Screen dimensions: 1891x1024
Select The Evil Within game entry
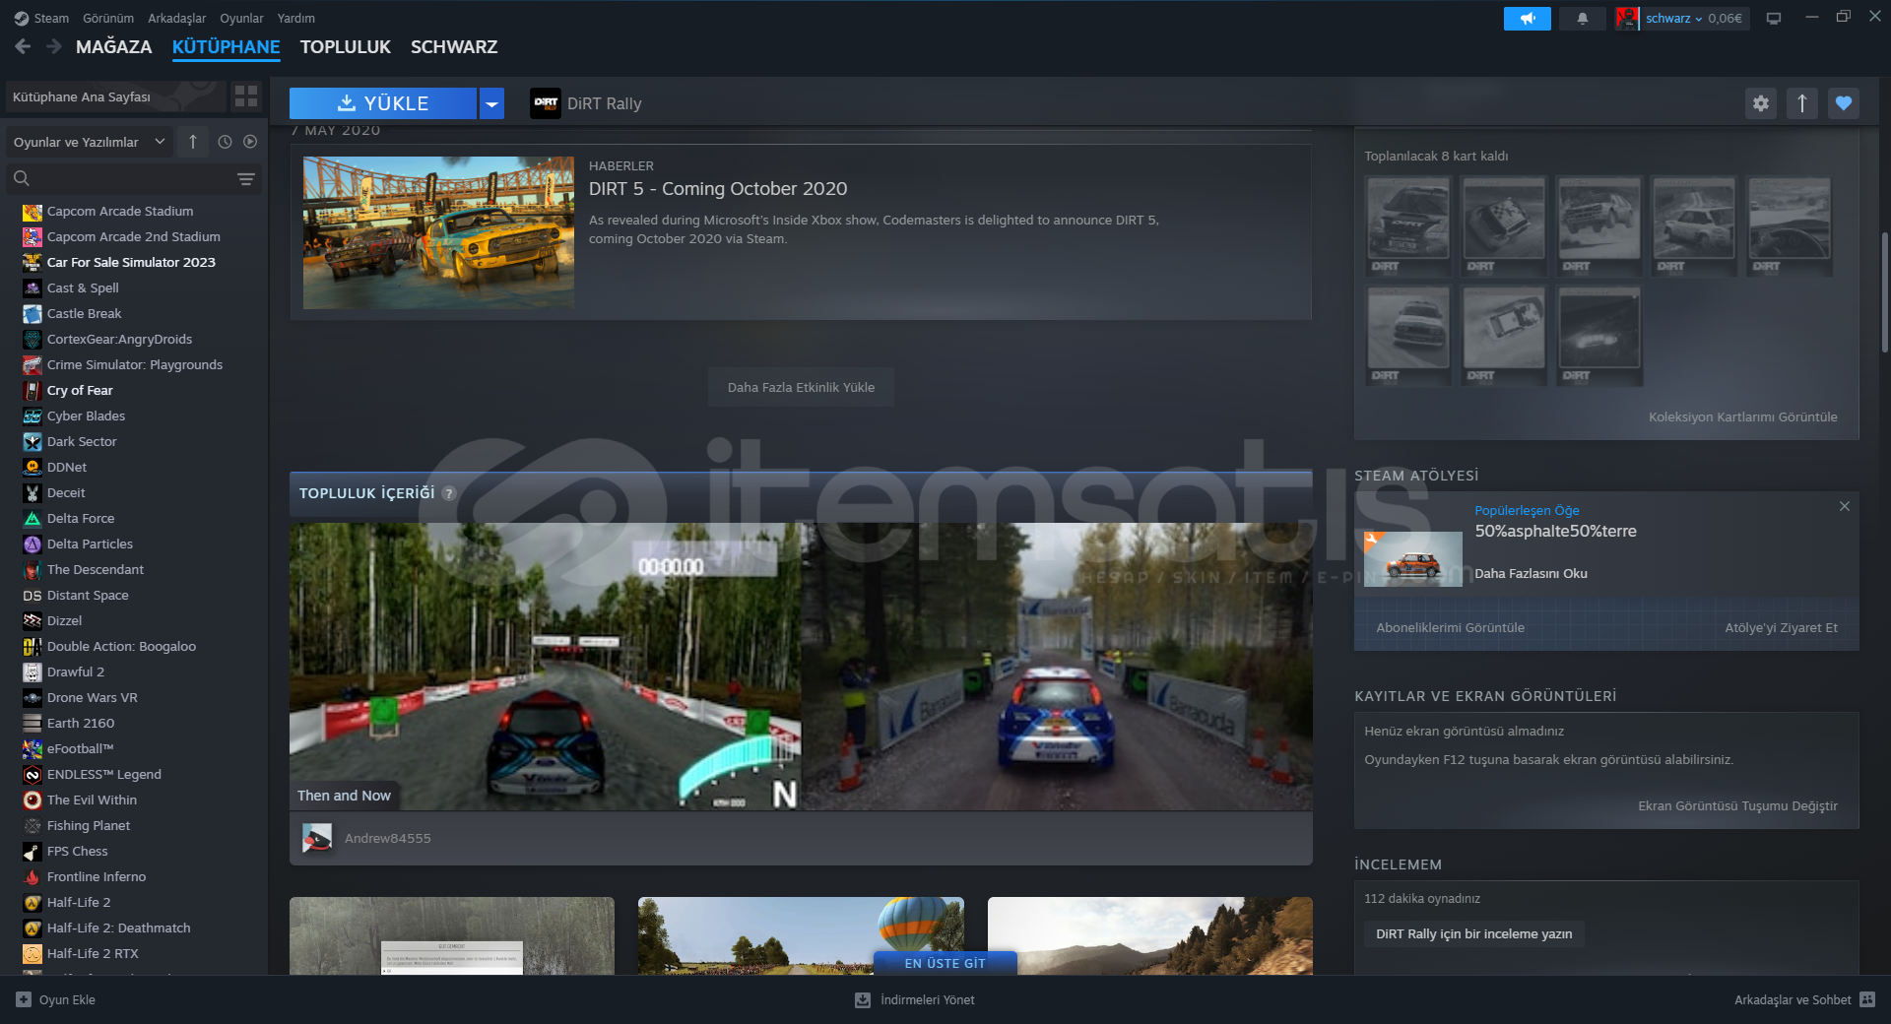pos(92,800)
